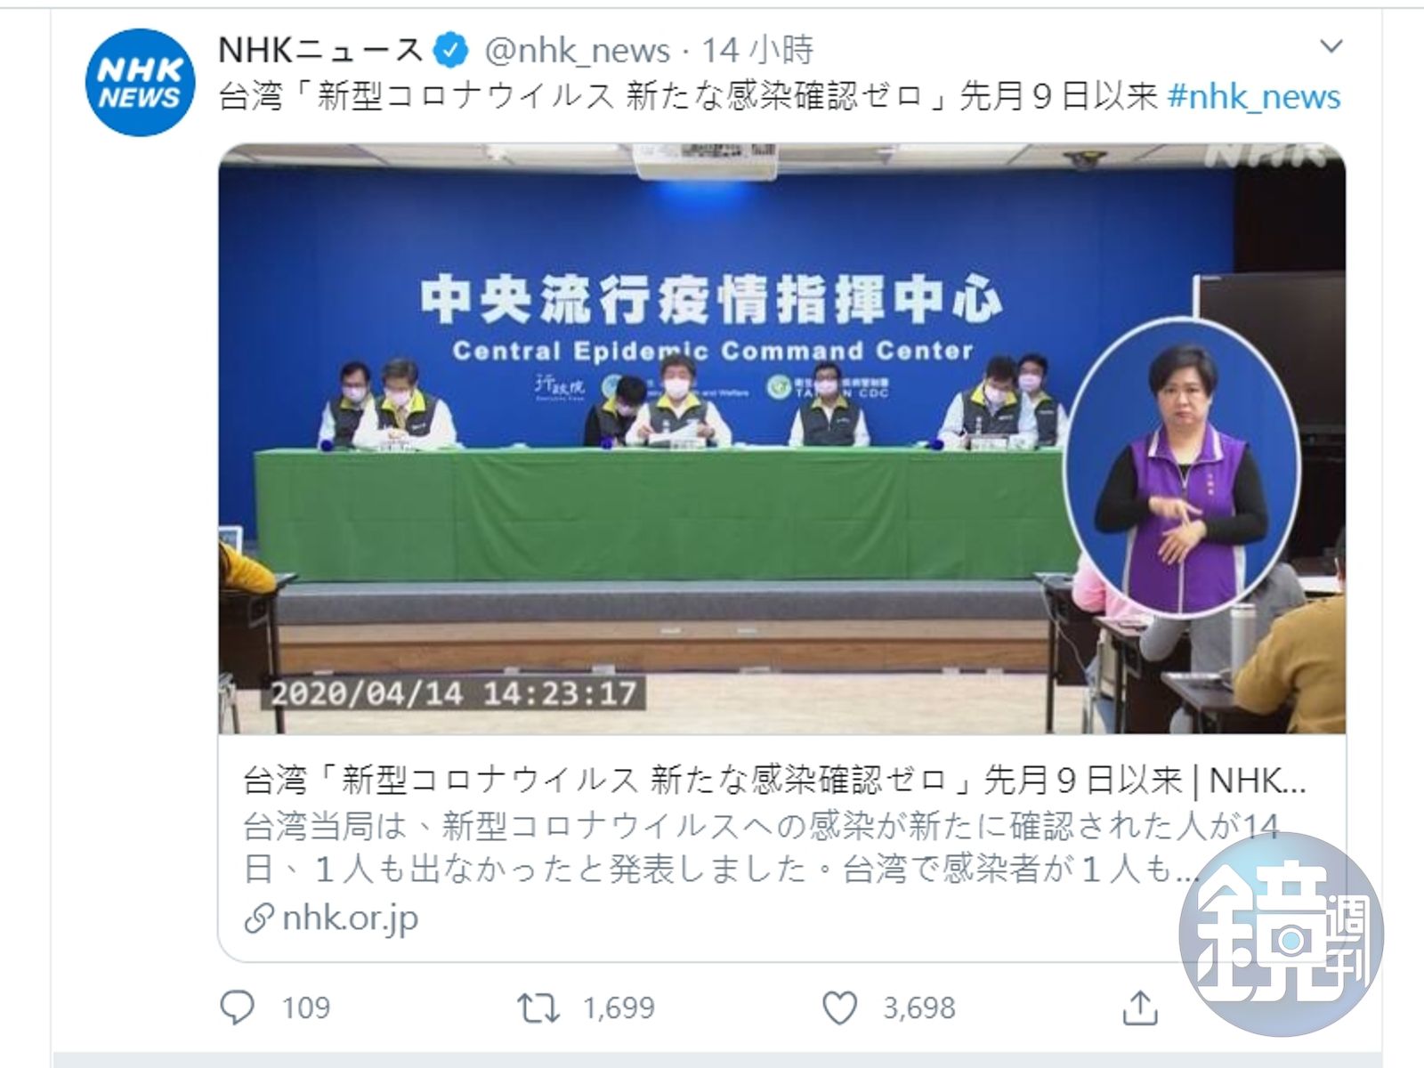Open the link card headline text
Image resolution: width=1424 pixels, height=1068 pixels.
point(774,781)
